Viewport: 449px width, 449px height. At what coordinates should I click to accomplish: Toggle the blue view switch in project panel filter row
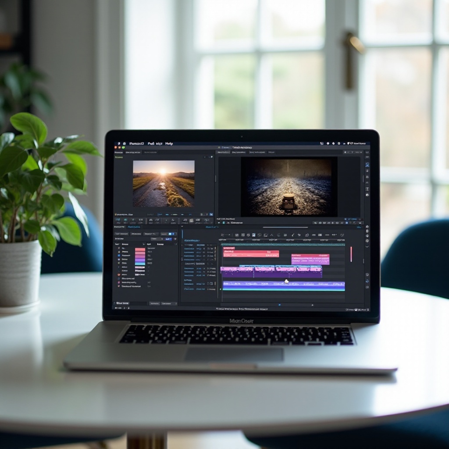171,234
